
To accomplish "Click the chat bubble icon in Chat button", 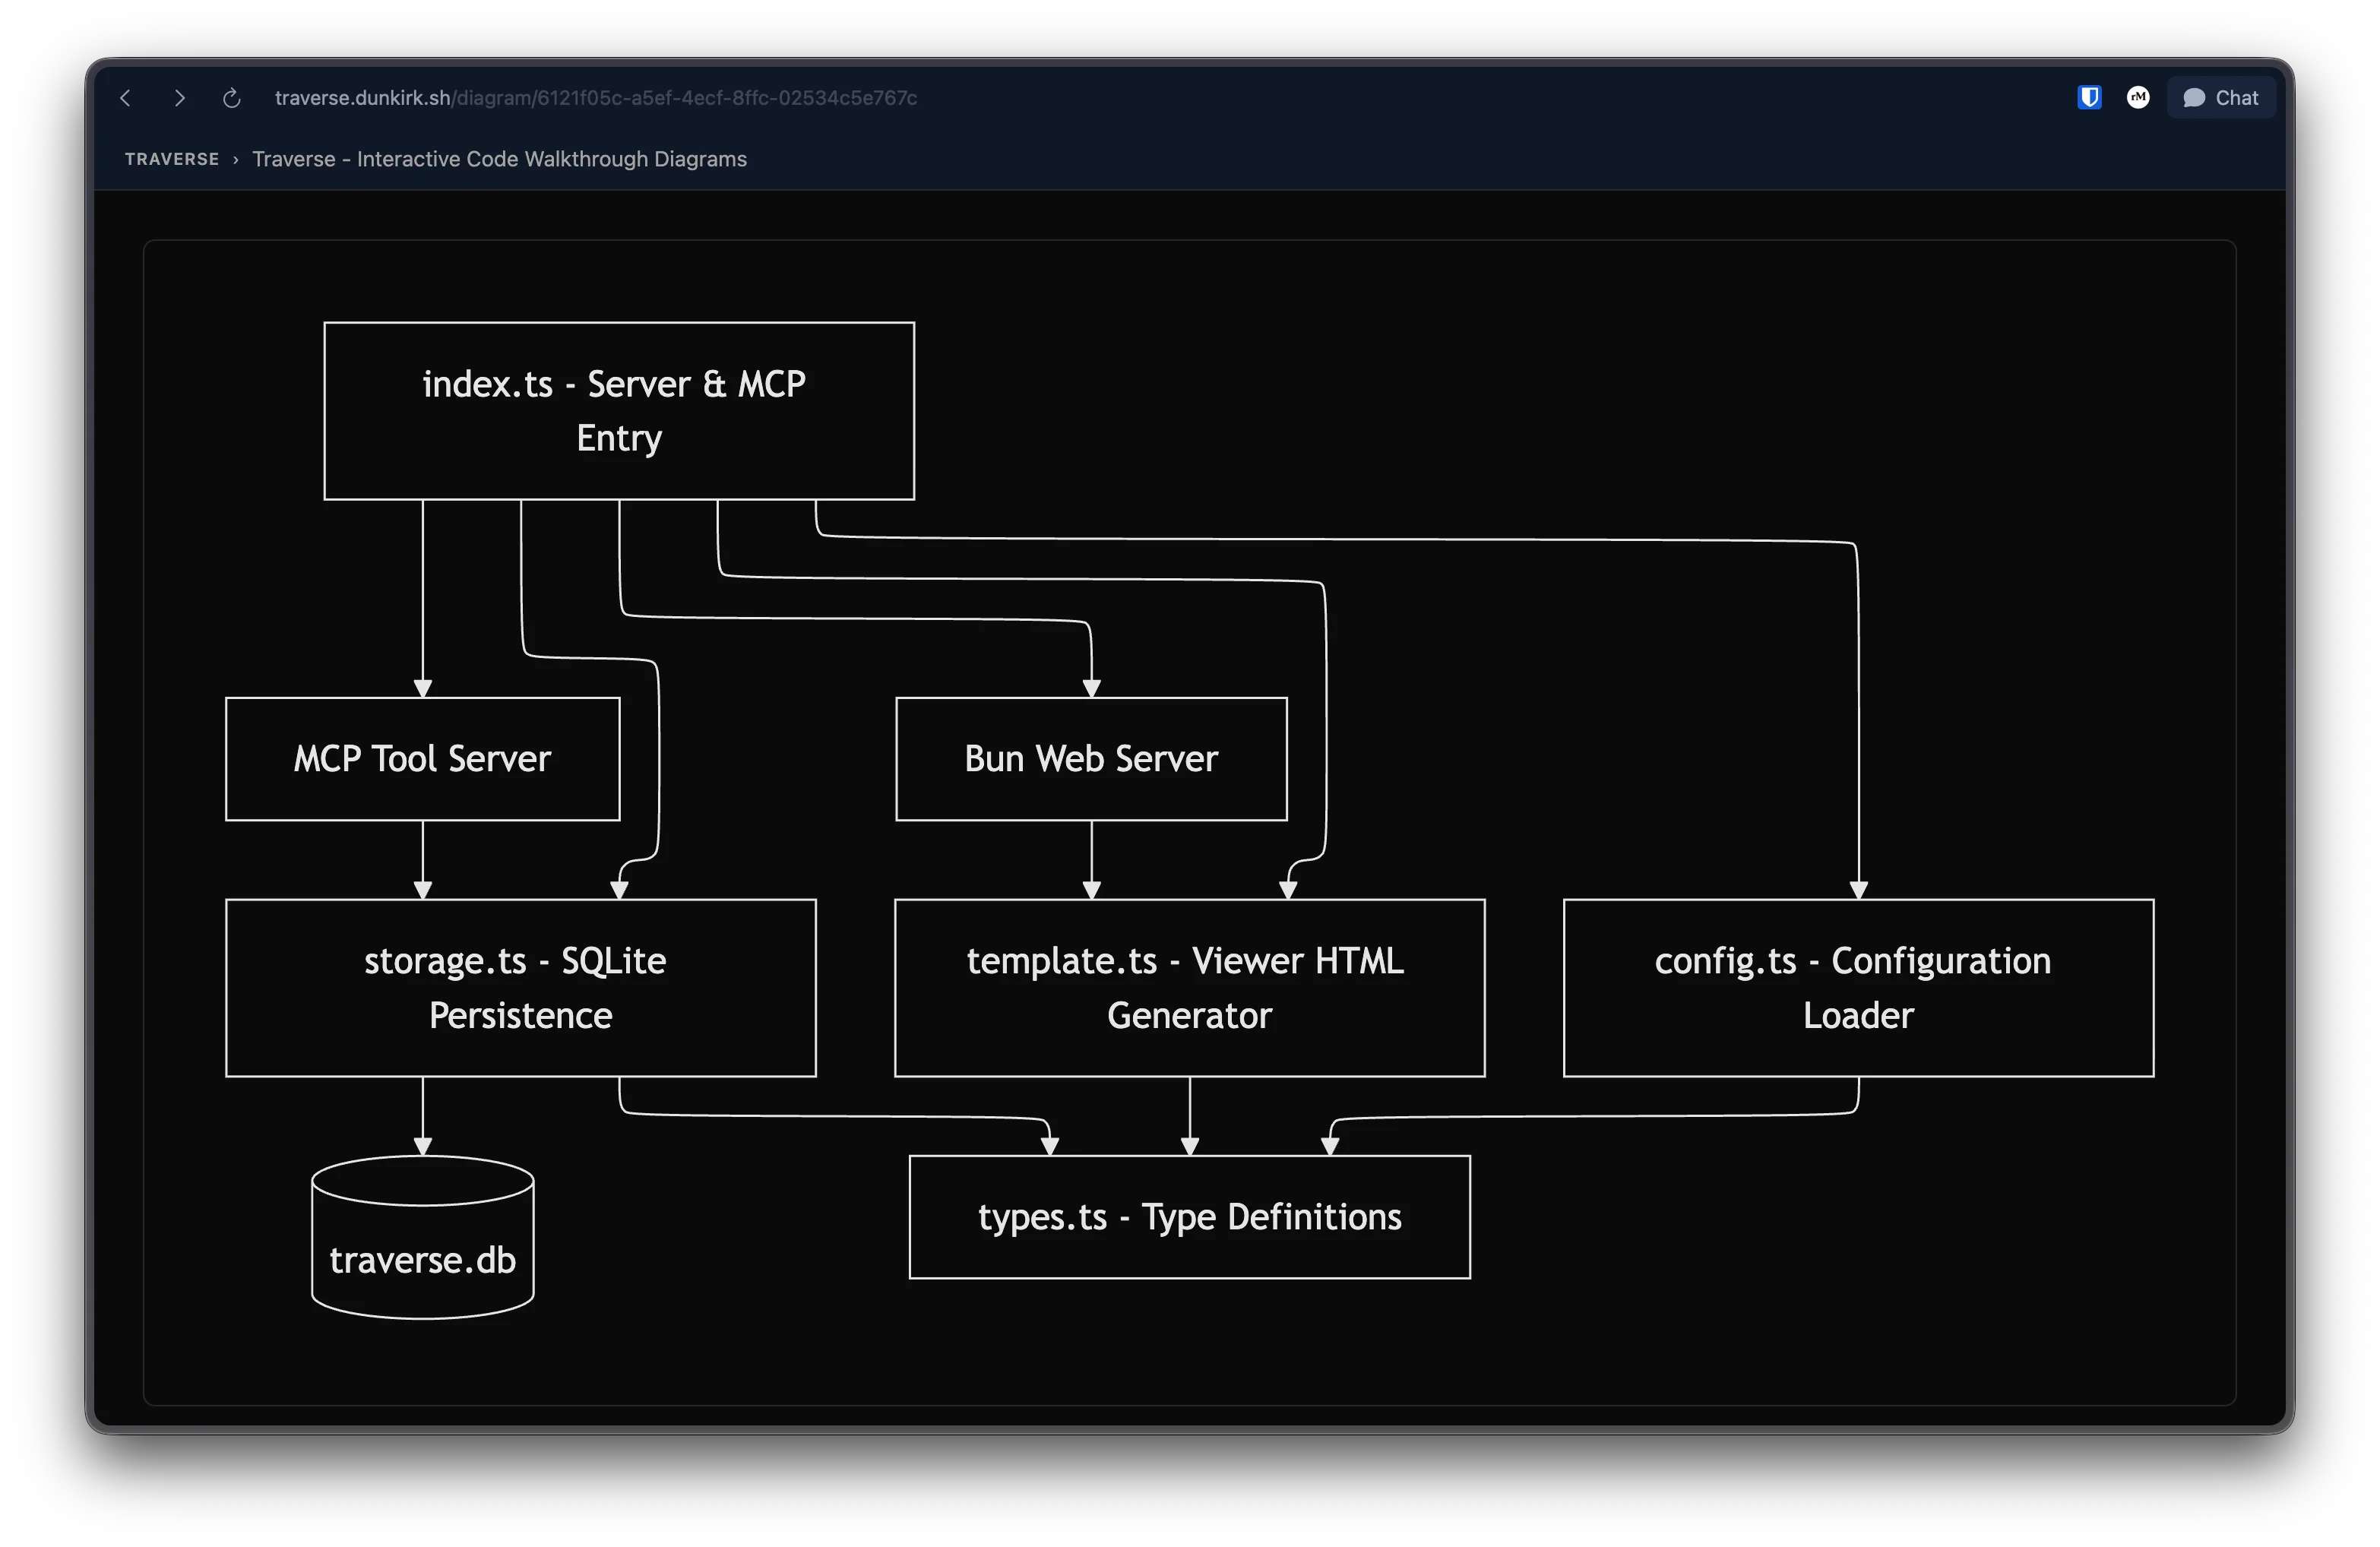I will (2194, 97).
